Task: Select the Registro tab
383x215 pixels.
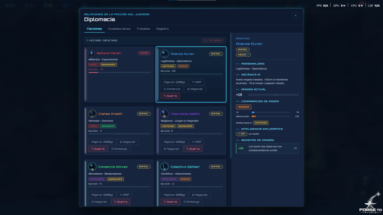Action: tap(162, 29)
